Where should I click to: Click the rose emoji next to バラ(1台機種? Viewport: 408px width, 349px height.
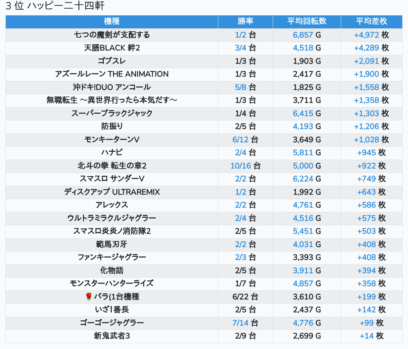point(89,297)
